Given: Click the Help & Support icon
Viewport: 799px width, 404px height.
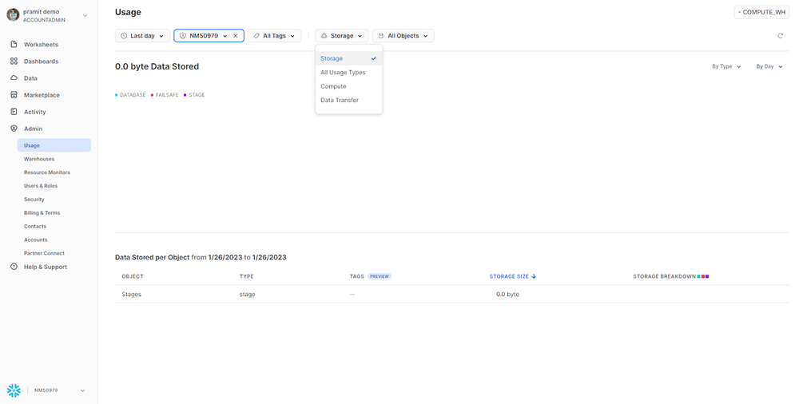Looking at the screenshot, I should (x=14, y=267).
